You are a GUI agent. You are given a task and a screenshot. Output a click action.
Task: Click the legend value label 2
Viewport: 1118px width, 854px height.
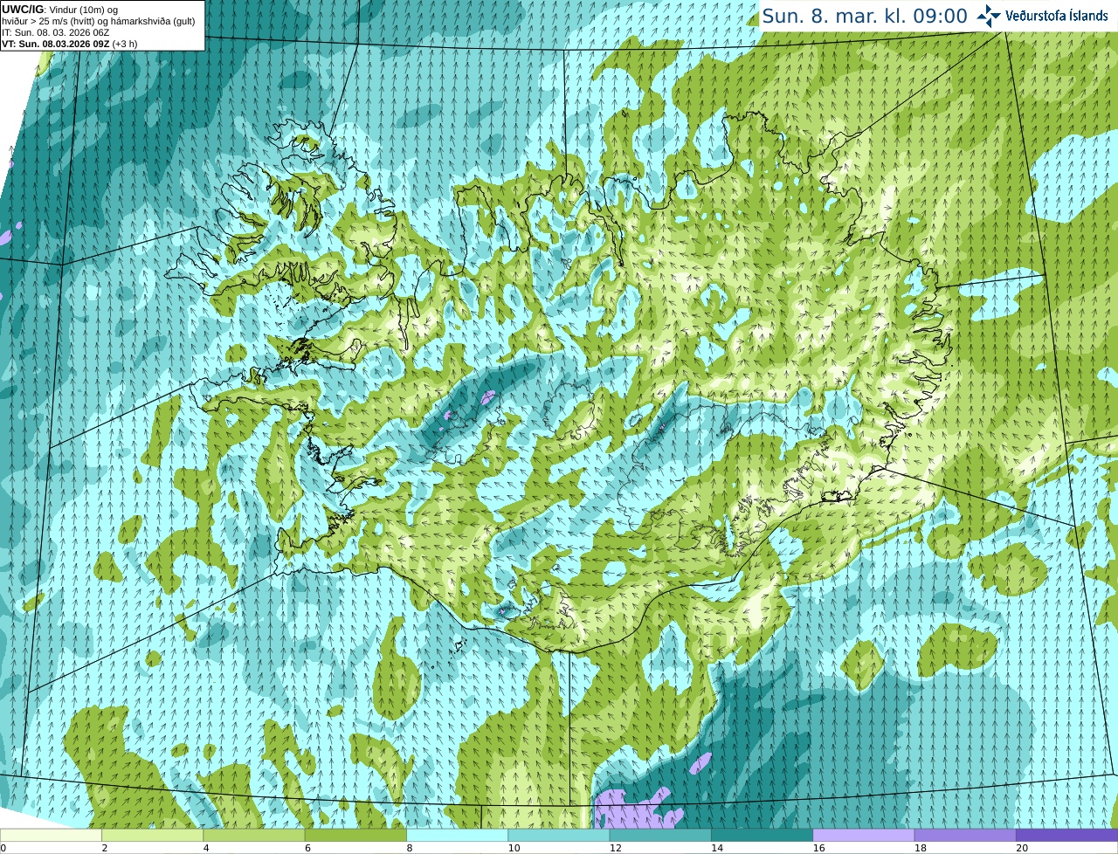click(x=105, y=848)
